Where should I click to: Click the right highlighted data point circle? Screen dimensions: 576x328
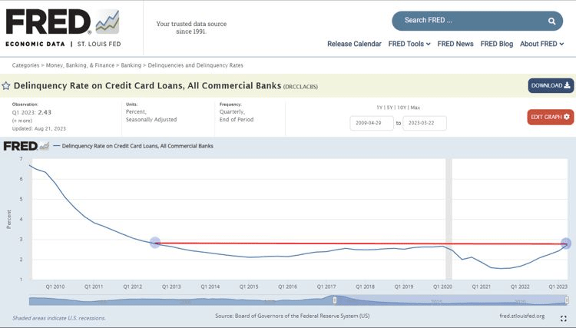click(x=567, y=244)
